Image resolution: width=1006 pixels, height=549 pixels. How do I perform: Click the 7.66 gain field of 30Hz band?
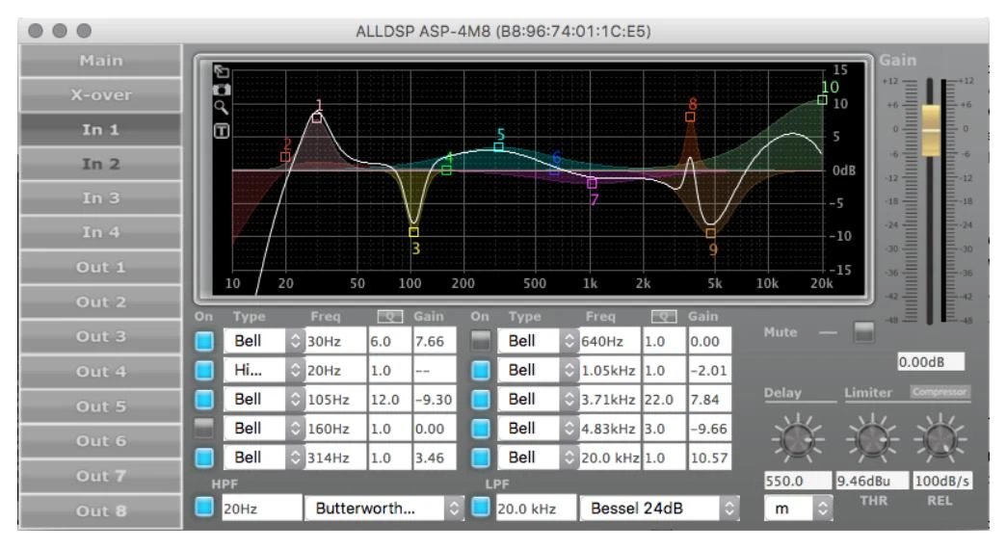(x=435, y=341)
